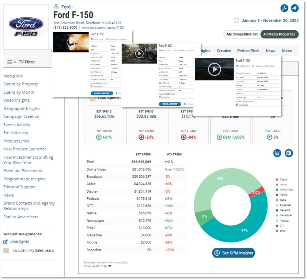The width and height of the screenshot is (307, 280).
Task: Open Brand Contacts and Agency Relationships
Action: (x=29, y=206)
